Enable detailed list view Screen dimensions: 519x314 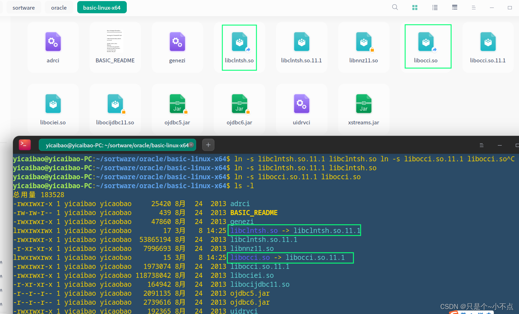tap(454, 7)
